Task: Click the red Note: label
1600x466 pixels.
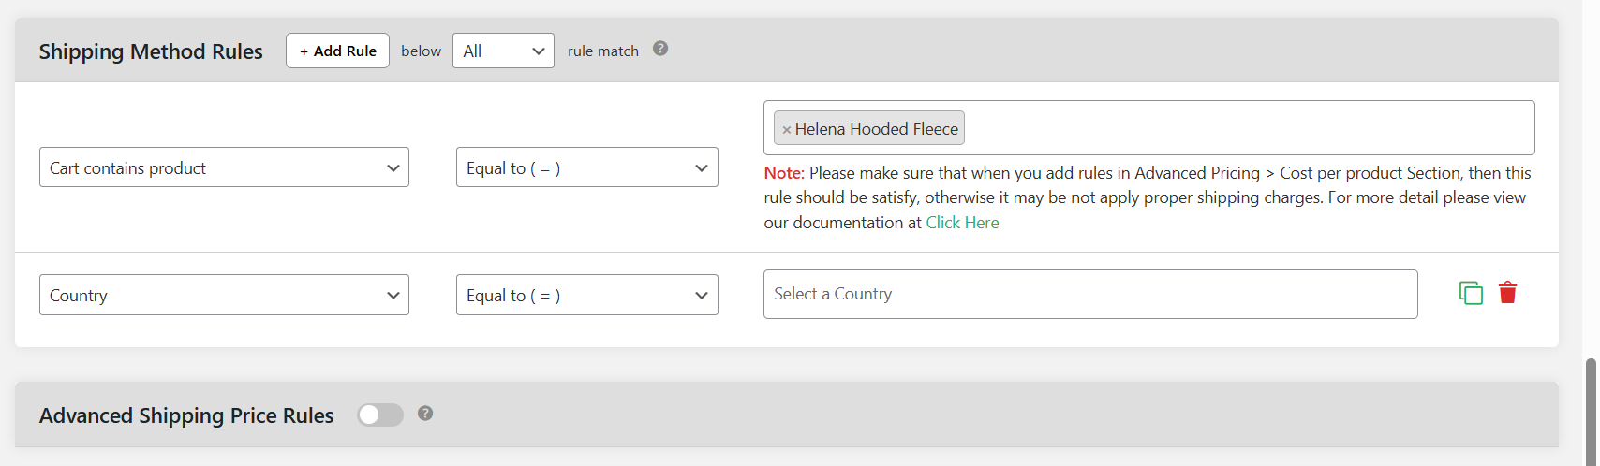Action: coord(784,173)
